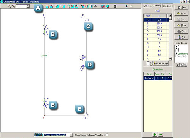Select point E's x value 800.0
190x138 pixels.
[x=159, y=35]
